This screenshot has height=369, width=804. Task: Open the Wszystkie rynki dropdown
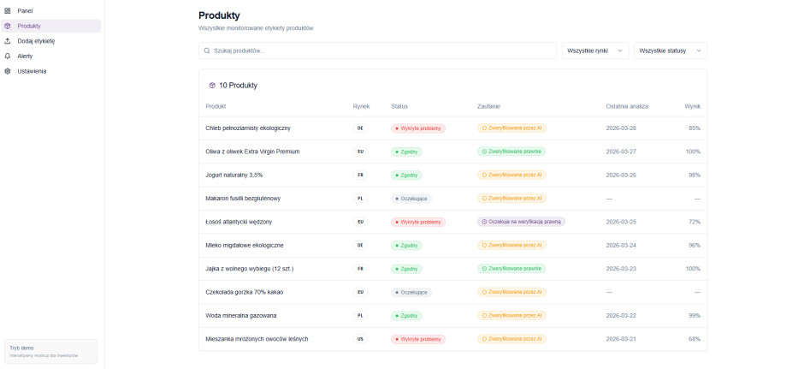[x=594, y=51]
